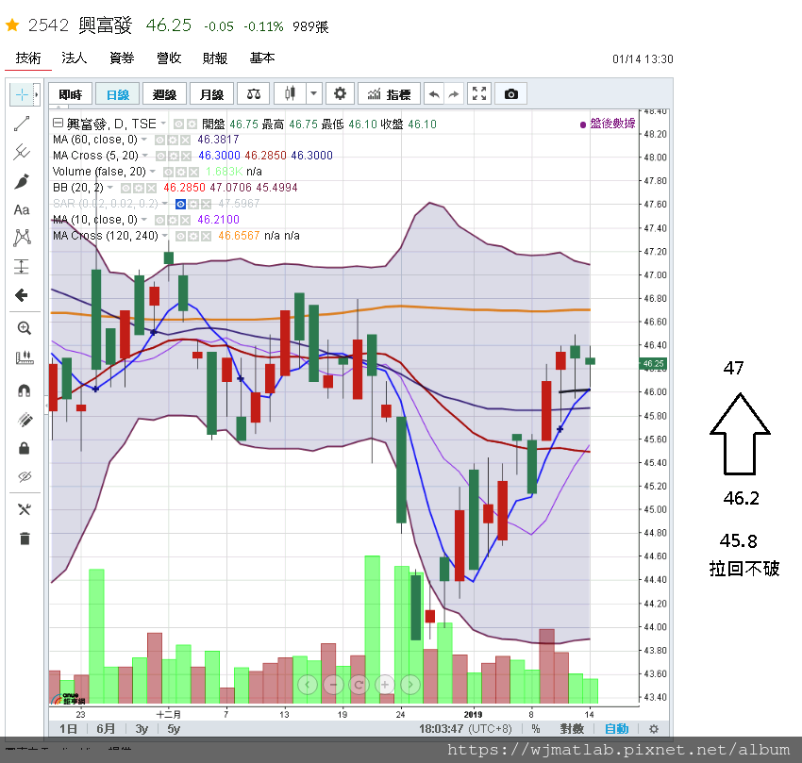Select the Aa text annotation tool
802x763 pixels.
click(x=22, y=209)
